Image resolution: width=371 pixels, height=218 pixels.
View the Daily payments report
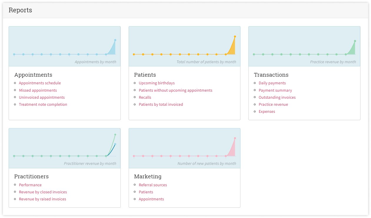pyautogui.click(x=272, y=83)
